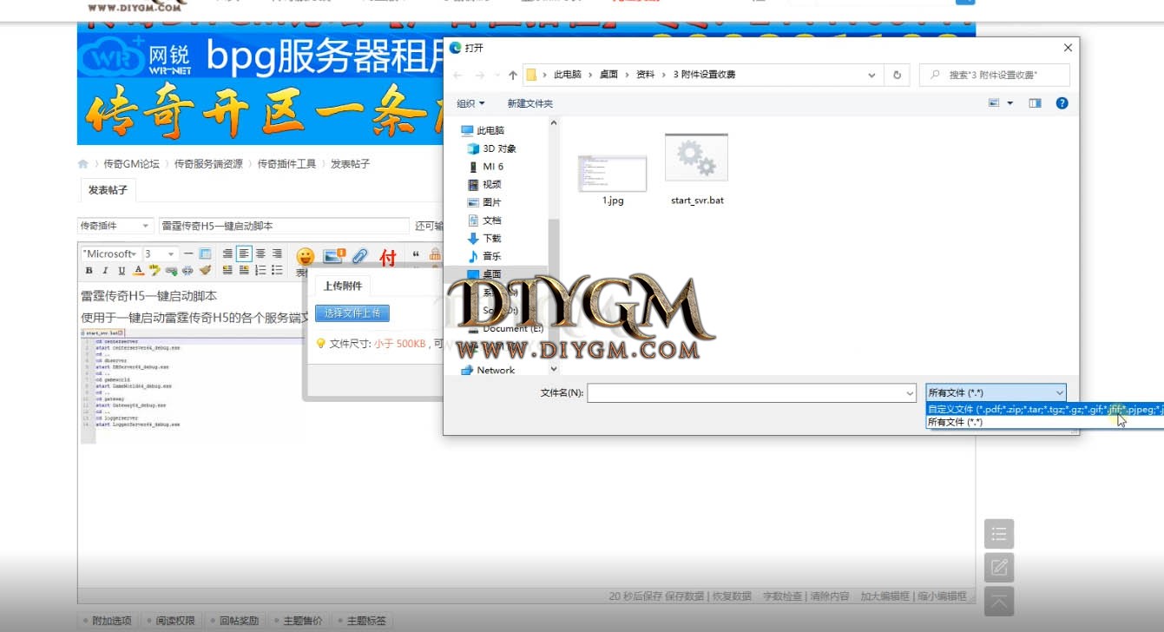The image size is (1164, 632).
Task: Refresh the folder in Open dialog
Action: (898, 75)
